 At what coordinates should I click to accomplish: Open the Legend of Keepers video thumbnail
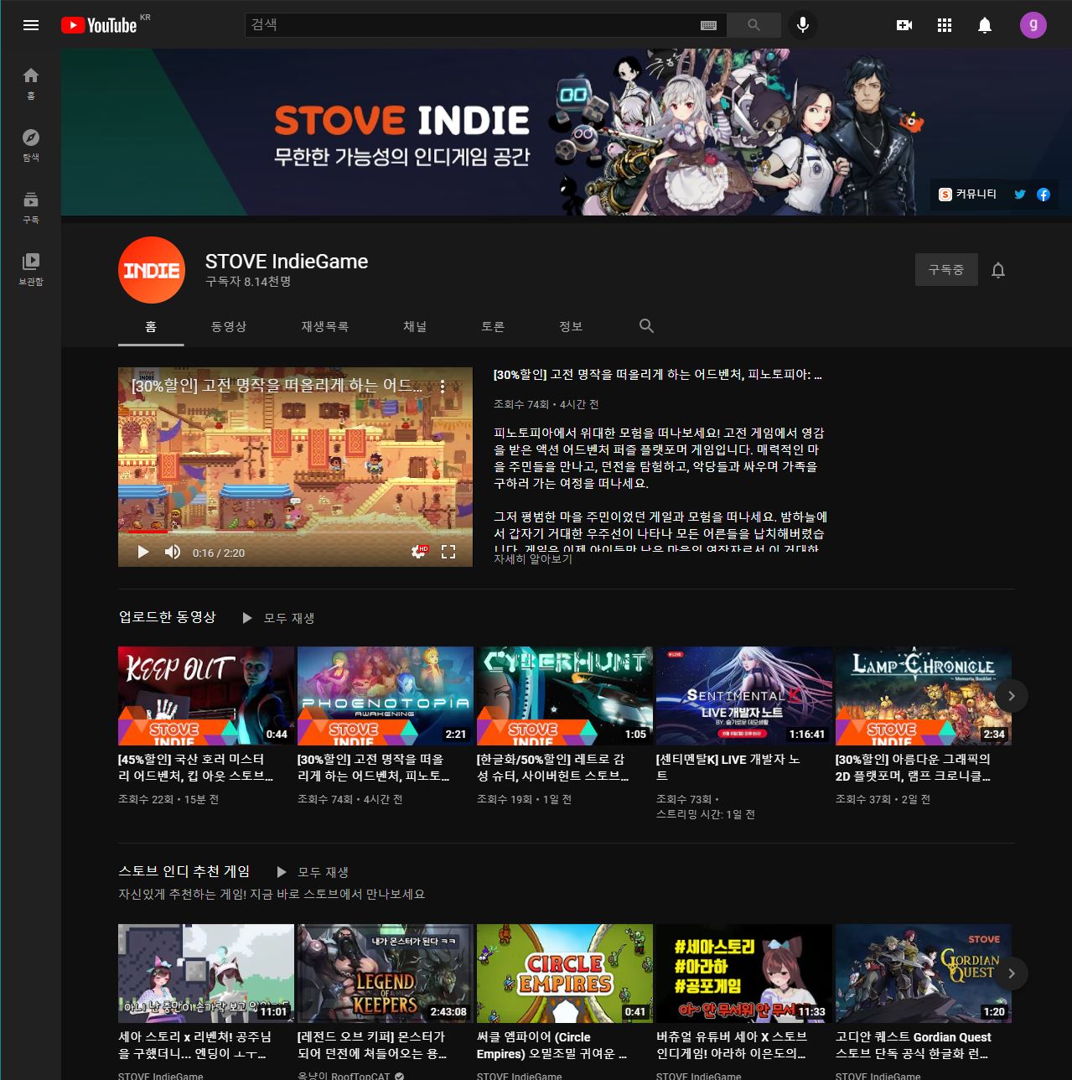pyautogui.click(x=386, y=974)
